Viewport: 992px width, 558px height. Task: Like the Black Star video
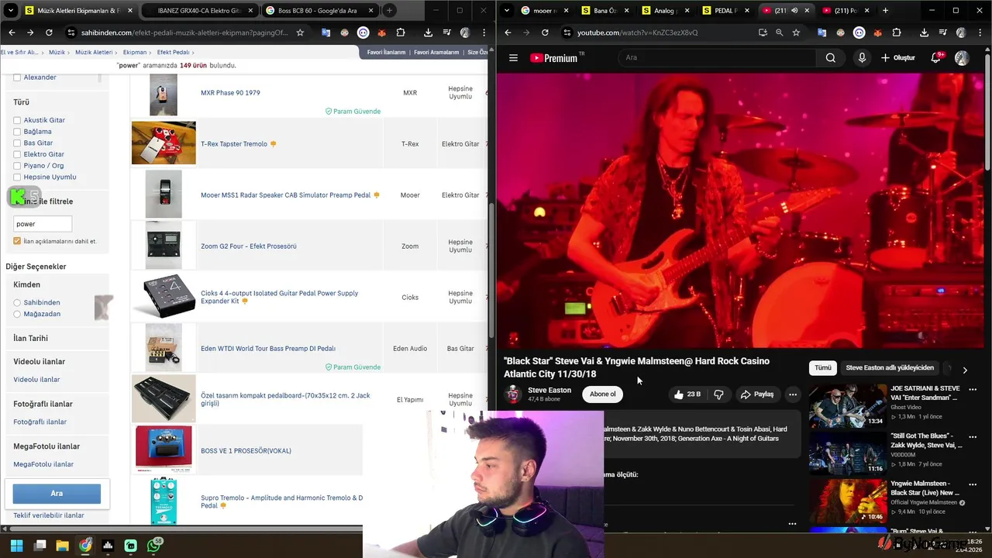(687, 394)
